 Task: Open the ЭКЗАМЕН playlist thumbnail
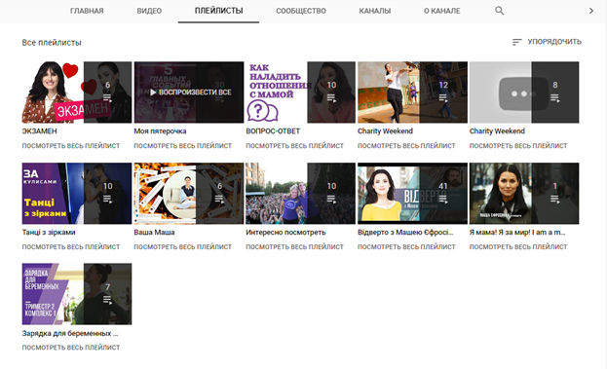click(x=77, y=92)
